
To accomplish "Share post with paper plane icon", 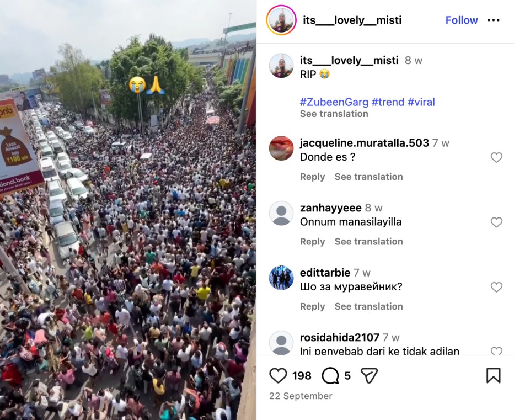I will click(x=369, y=375).
